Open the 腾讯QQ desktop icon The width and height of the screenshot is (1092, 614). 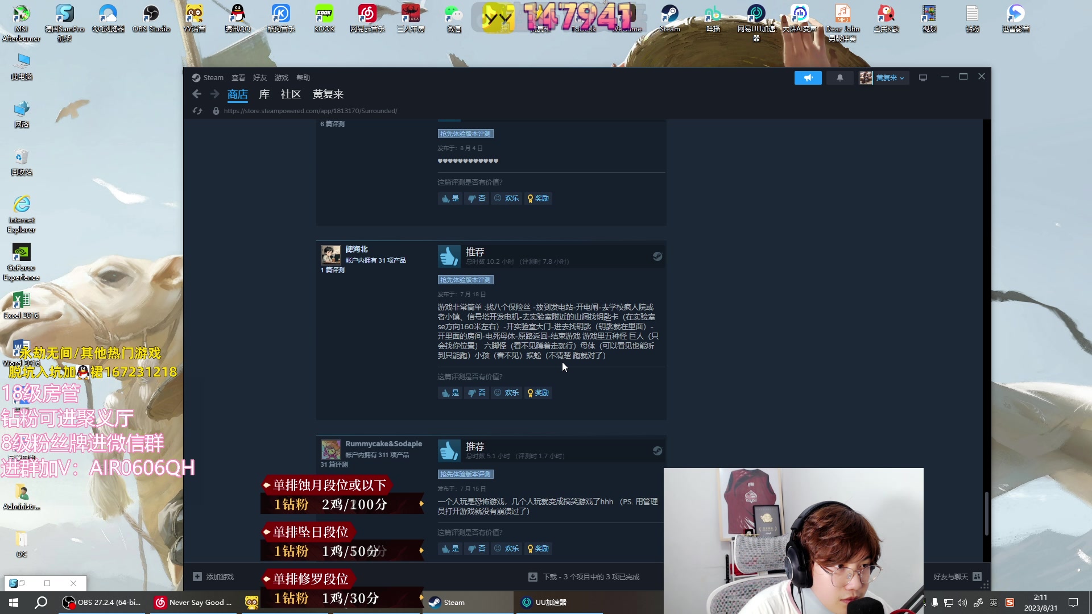click(x=237, y=19)
